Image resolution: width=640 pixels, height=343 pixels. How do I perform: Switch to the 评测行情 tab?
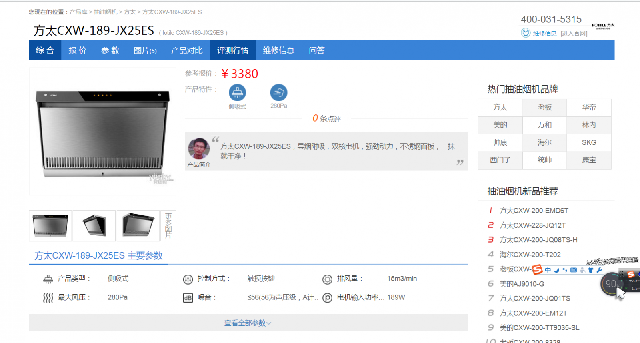coord(233,50)
